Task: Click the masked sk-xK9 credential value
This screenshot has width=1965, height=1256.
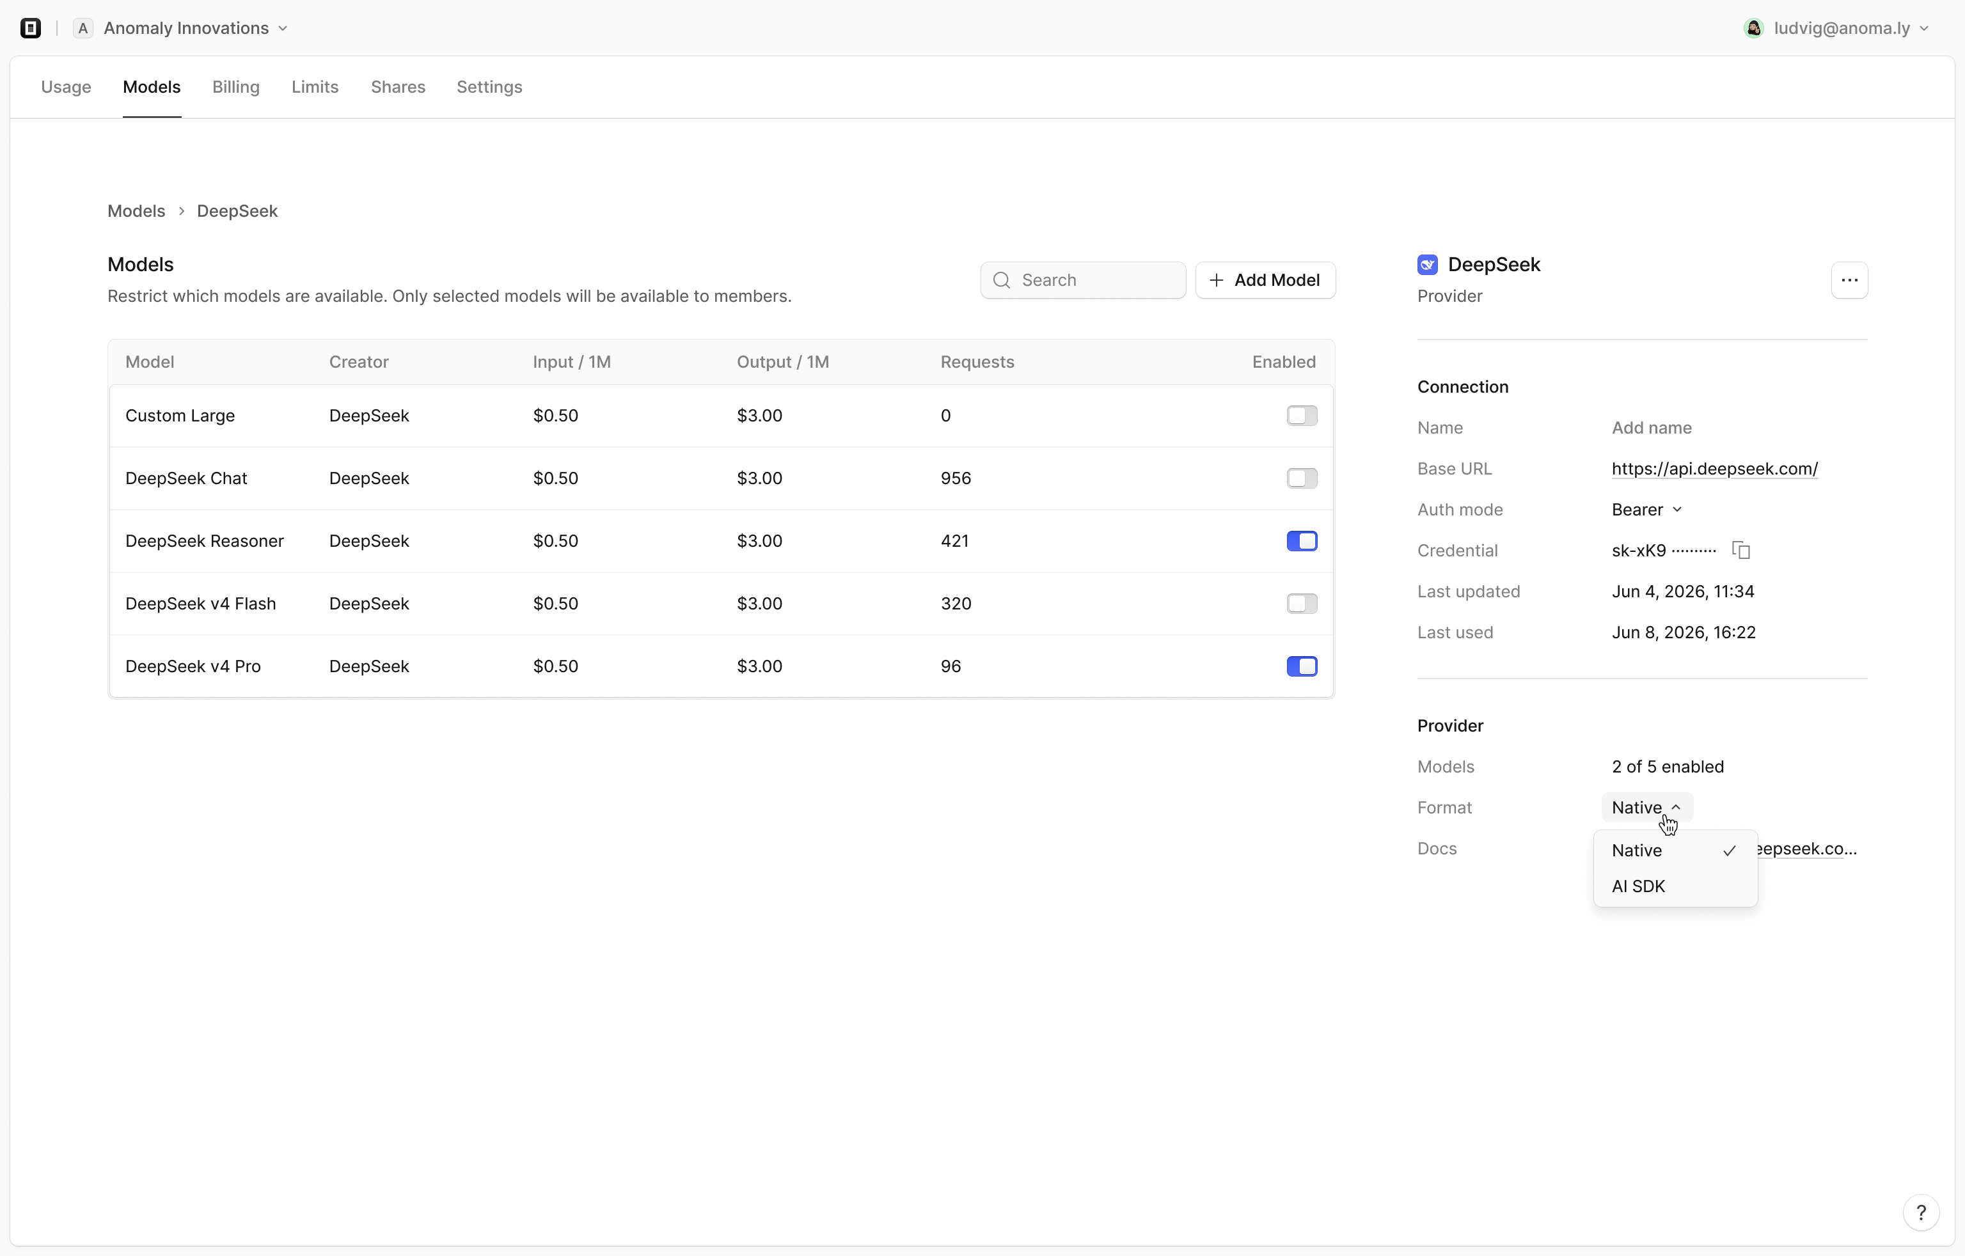Action: point(1664,551)
